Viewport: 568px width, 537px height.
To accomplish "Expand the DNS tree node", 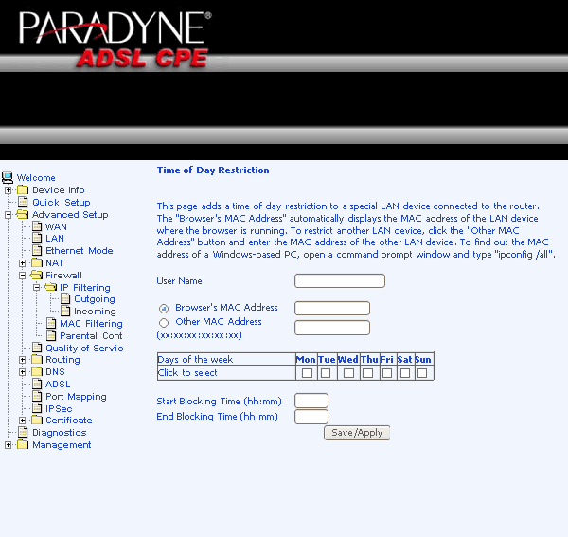I will [23, 372].
